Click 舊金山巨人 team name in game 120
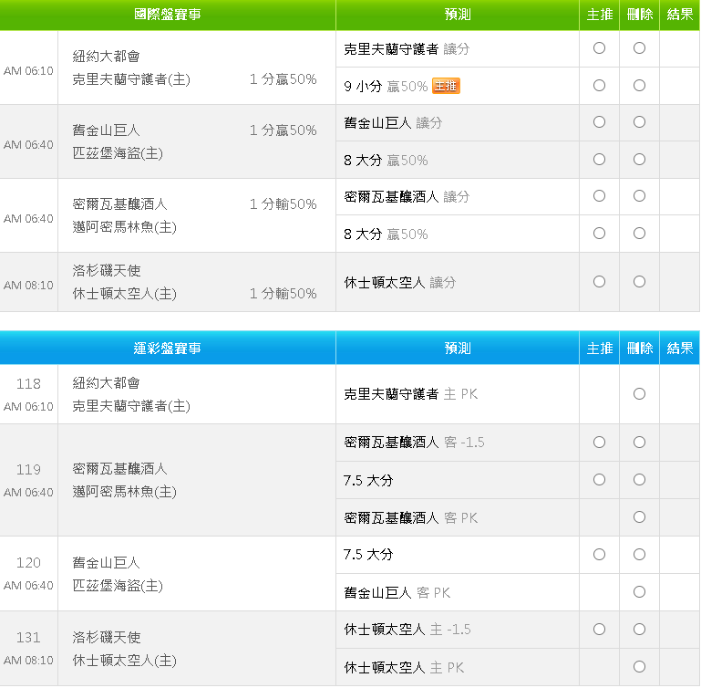The width and height of the screenshot is (701, 688). click(x=106, y=563)
